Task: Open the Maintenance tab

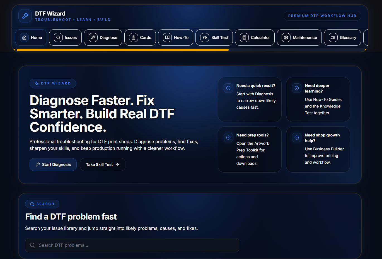Action: click(x=299, y=38)
